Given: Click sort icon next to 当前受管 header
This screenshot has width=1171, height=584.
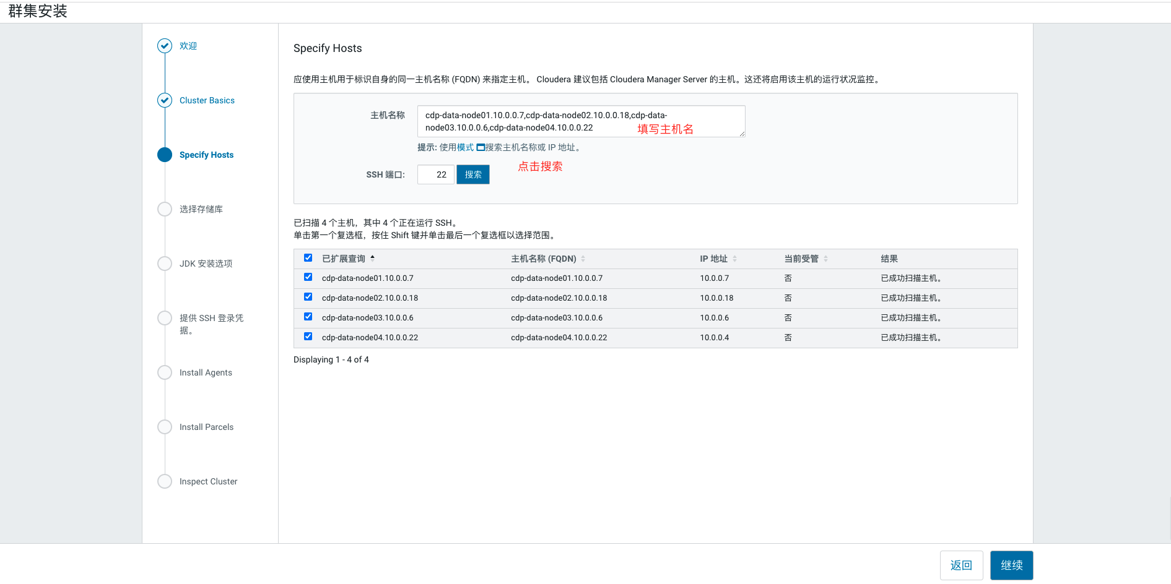Looking at the screenshot, I should (x=826, y=259).
